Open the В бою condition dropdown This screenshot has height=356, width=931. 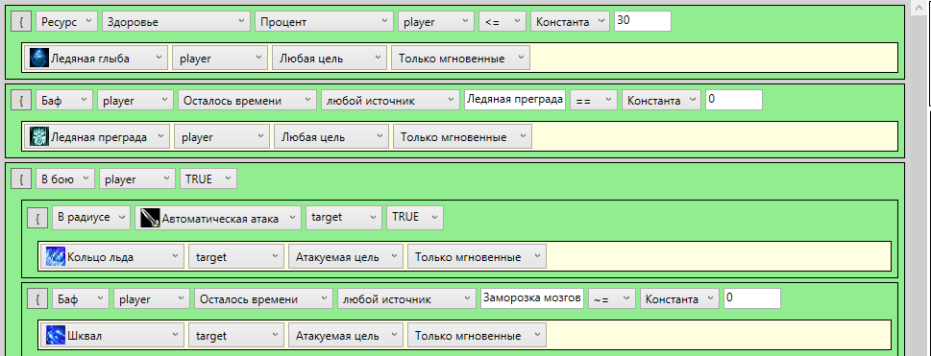point(64,178)
